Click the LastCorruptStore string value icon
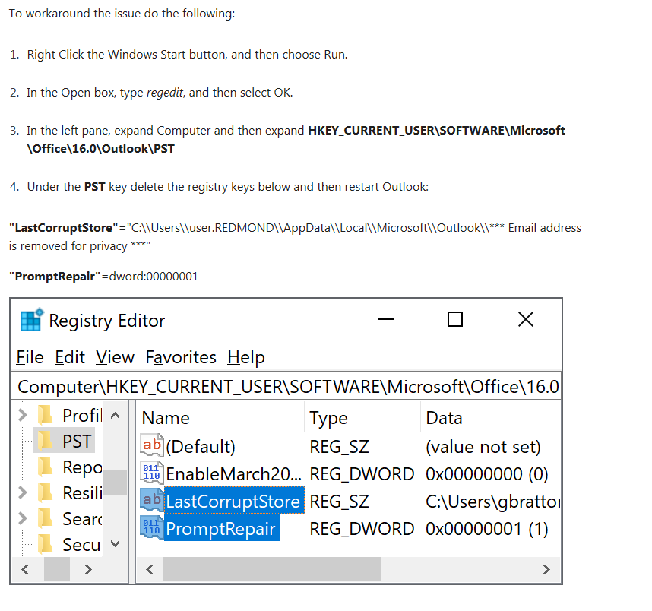The image size is (652, 611). click(x=152, y=501)
